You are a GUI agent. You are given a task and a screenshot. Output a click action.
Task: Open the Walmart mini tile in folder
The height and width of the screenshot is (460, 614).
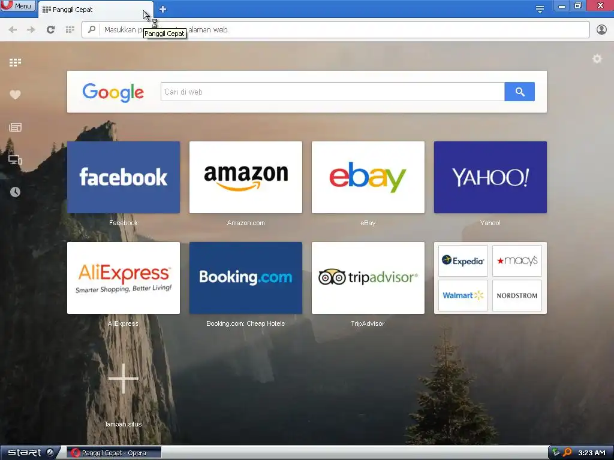click(x=463, y=295)
